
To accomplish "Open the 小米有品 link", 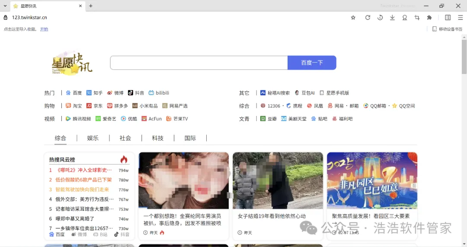I will (x=145, y=106).
